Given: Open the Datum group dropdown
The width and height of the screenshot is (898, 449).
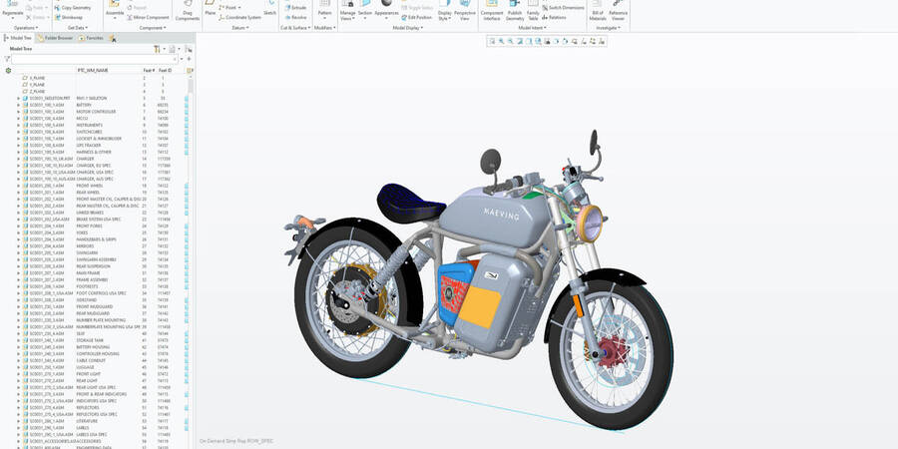Looking at the screenshot, I should click(239, 28).
